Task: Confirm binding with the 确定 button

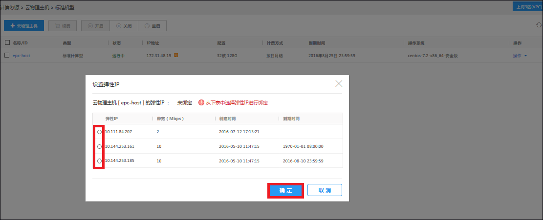Action: 286,190
